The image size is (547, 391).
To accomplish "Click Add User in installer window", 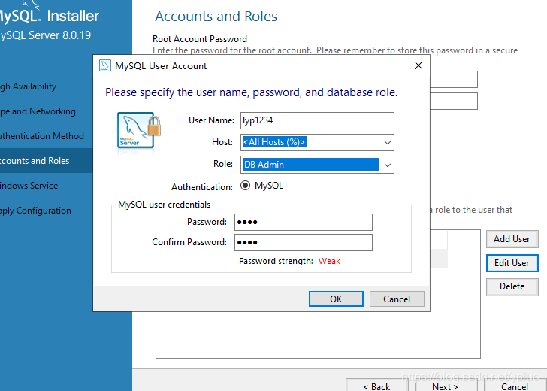I will [x=512, y=239].
